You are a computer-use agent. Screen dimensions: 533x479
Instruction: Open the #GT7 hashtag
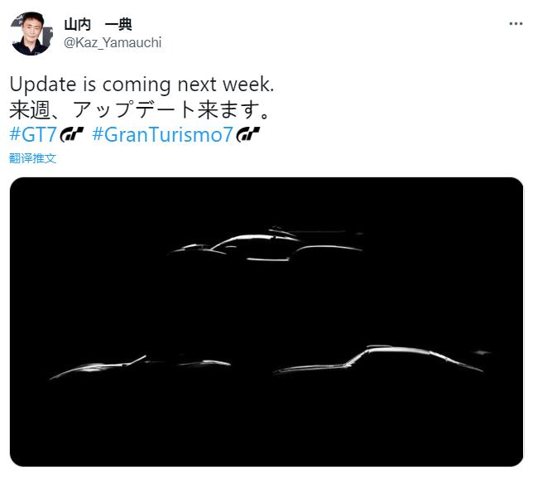32,135
